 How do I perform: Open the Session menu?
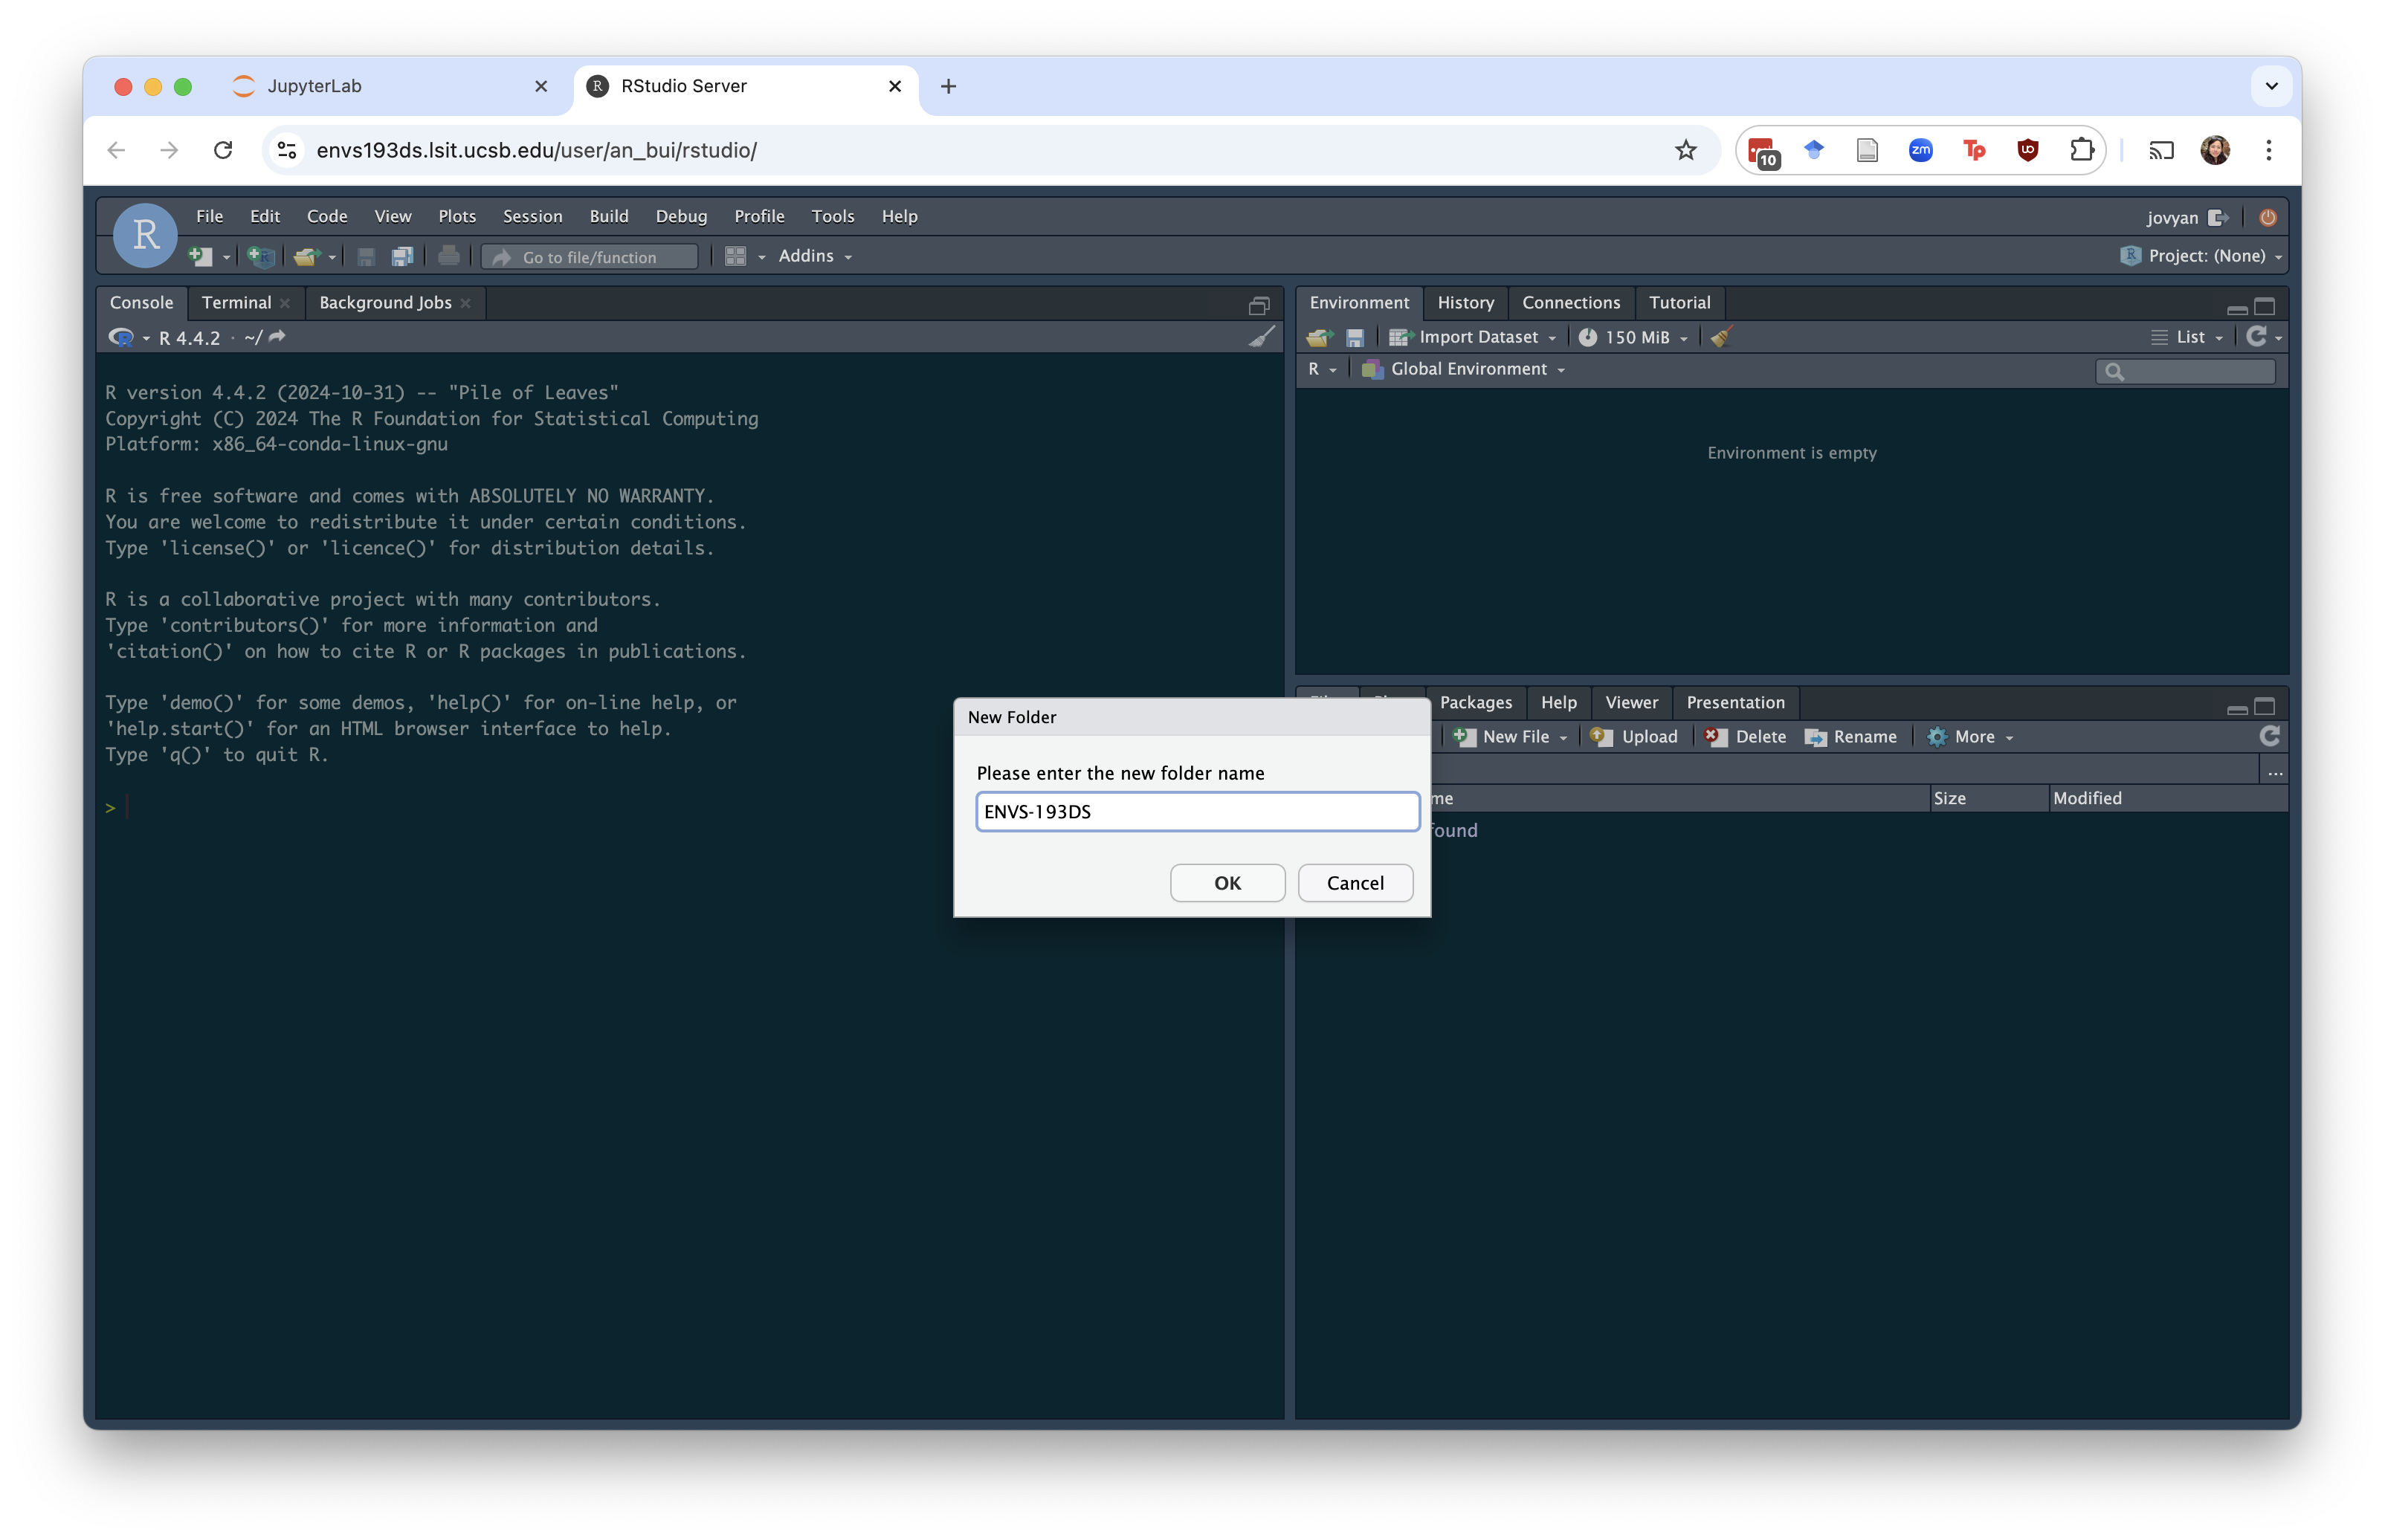(532, 216)
